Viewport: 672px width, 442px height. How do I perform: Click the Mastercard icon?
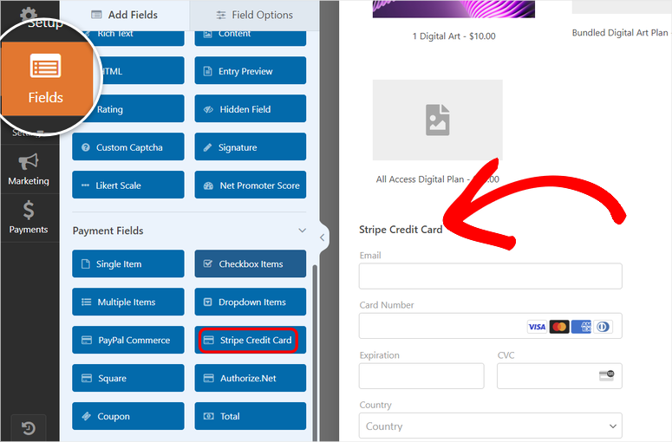pos(559,327)
